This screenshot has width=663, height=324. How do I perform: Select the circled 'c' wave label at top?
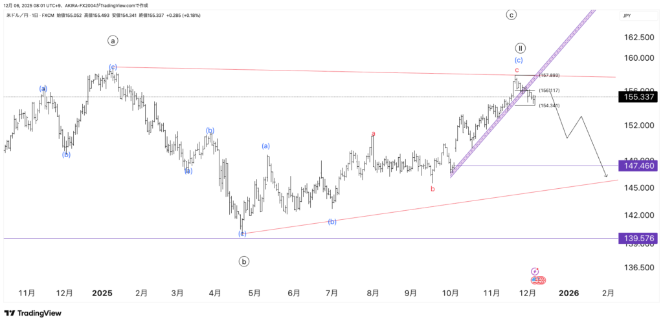511,15
